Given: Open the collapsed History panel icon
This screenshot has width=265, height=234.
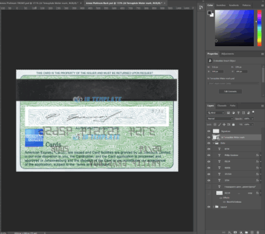Looking at the screenshot, I should pyautogui.click(x=201, y=7).
